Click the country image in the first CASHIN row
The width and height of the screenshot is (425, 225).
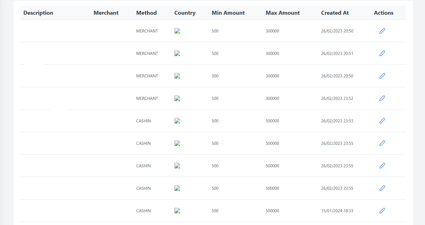point(177,121)
